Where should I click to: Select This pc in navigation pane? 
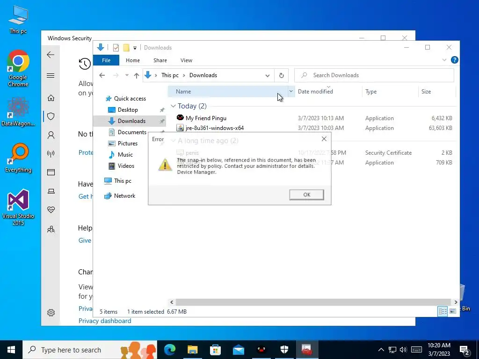[x=123, y=181]
